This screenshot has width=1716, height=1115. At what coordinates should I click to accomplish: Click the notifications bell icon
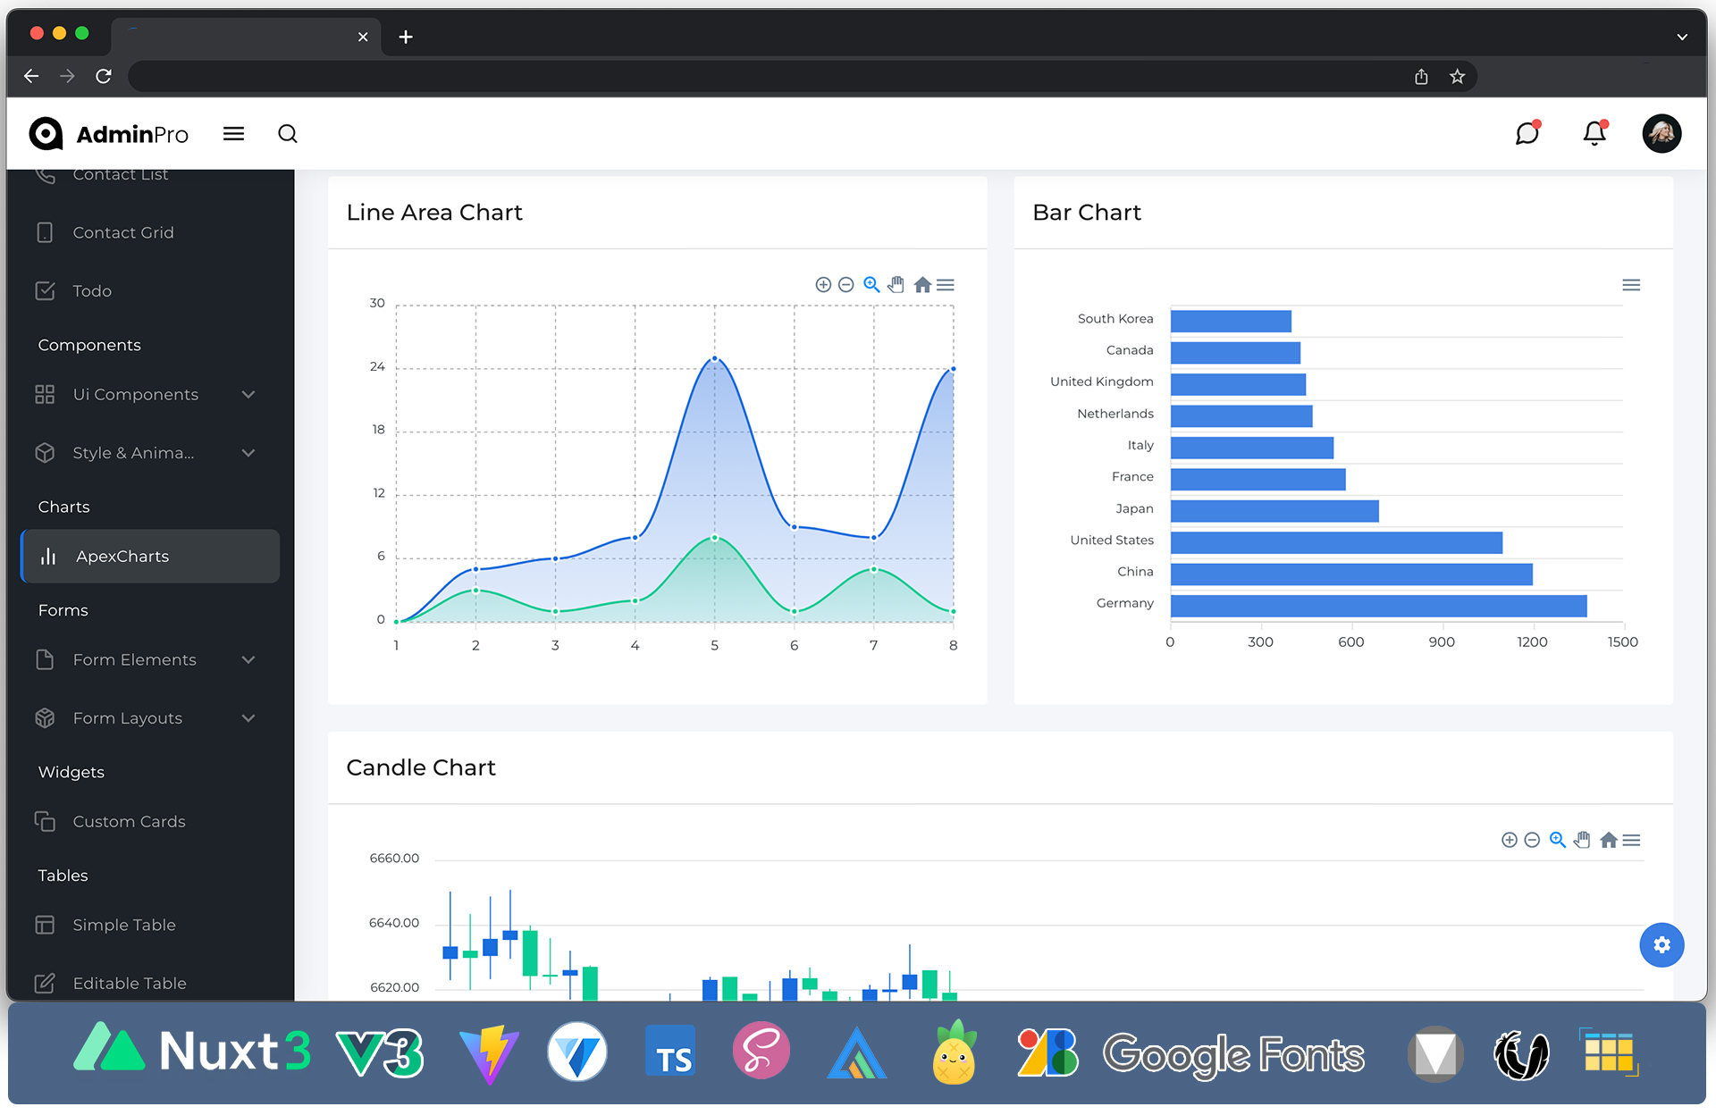click(x=1594, y=134)
